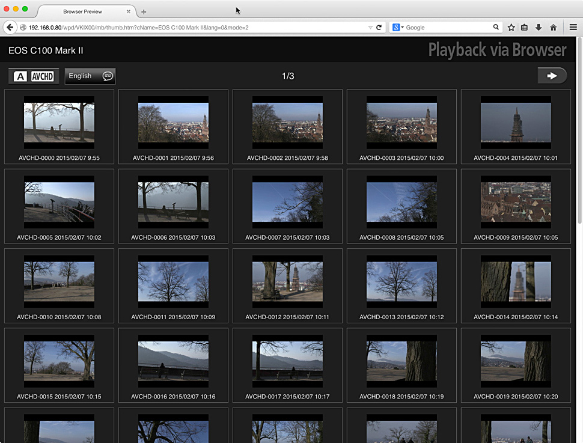This screenshot has height=443, width=583.
Task: Close the Browser Preview tab
Action: (128, 11)
